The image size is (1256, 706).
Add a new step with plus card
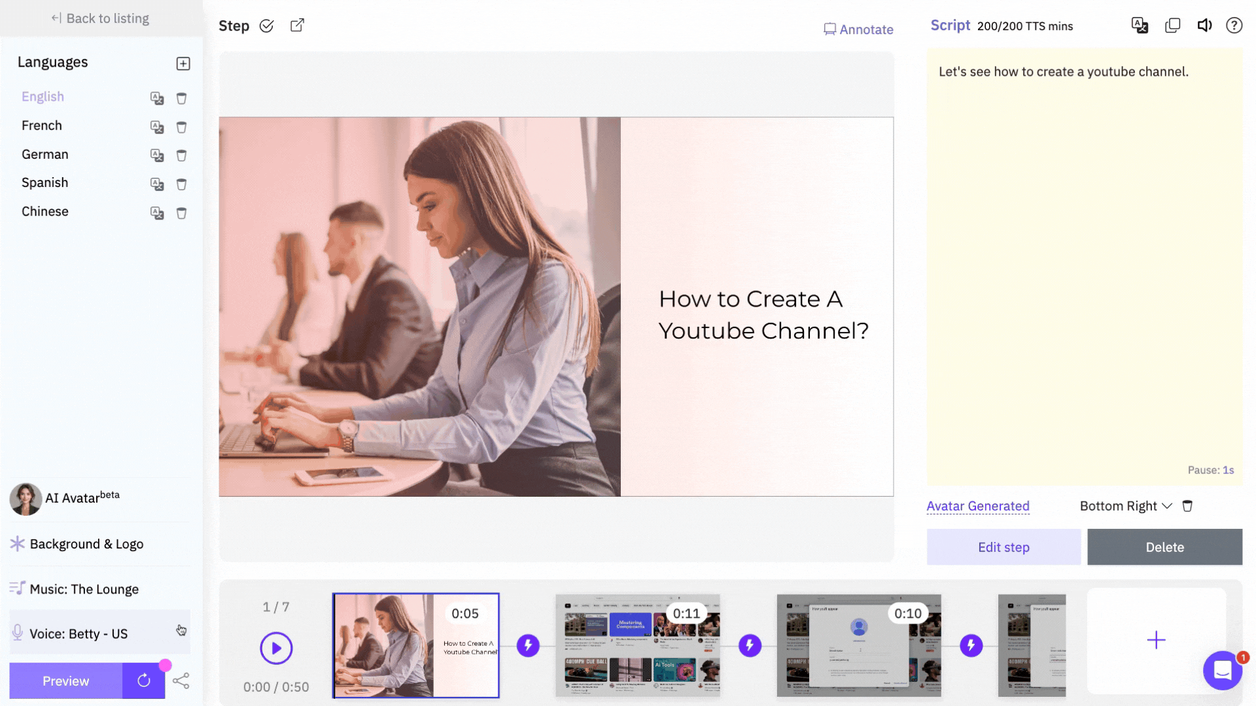pyautogui.click(x=1156, y=641)
